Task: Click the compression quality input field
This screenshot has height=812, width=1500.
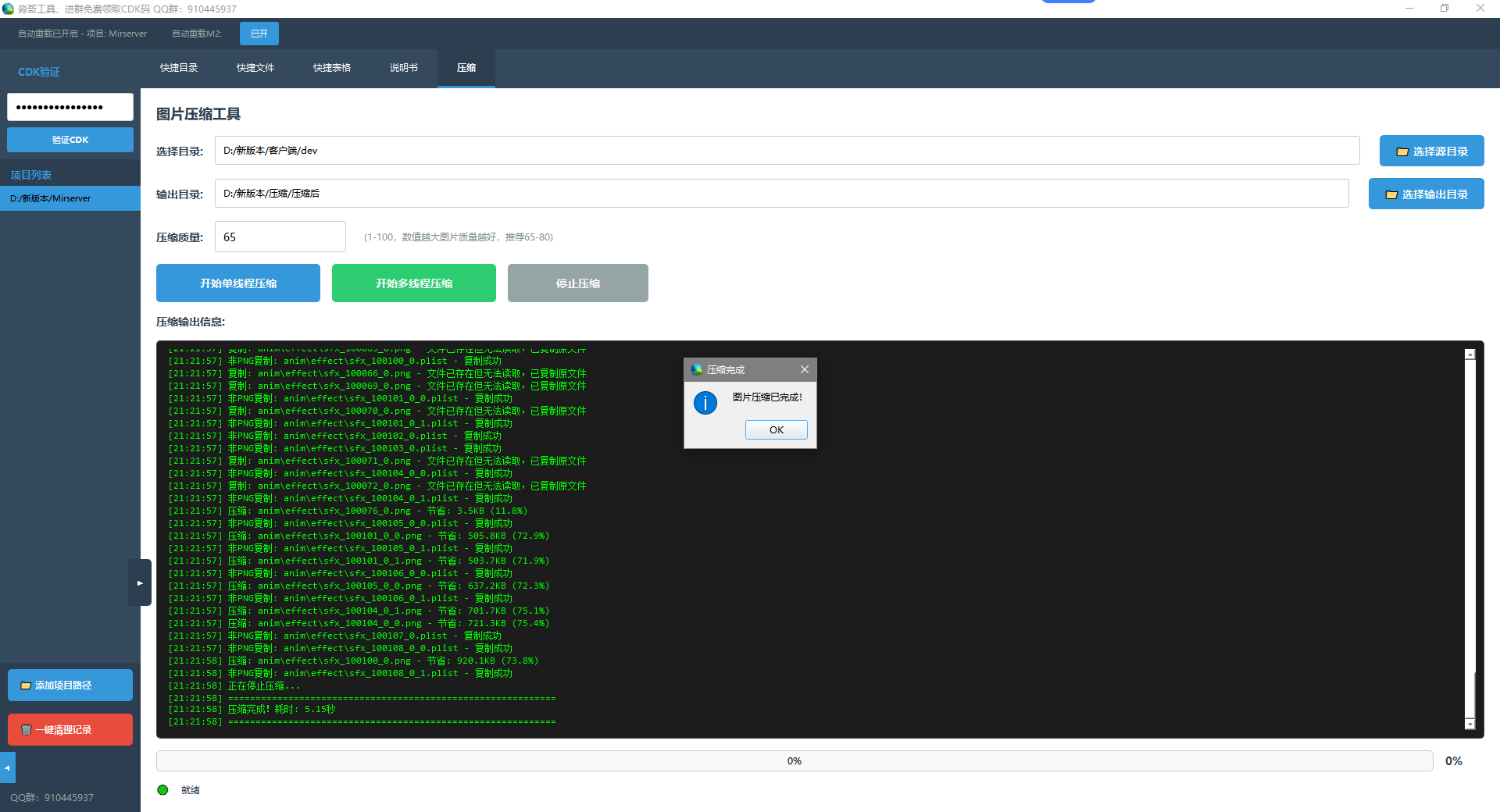Action: pyautogui.click(x=280, y=237)
